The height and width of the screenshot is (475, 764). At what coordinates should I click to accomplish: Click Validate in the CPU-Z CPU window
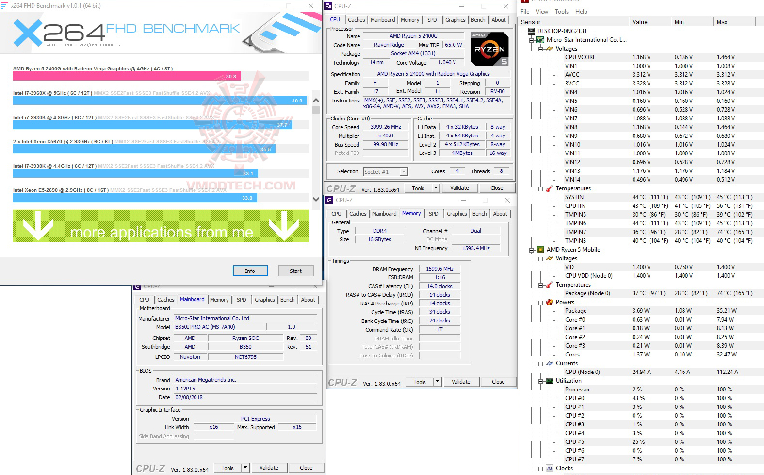[459, 188]
